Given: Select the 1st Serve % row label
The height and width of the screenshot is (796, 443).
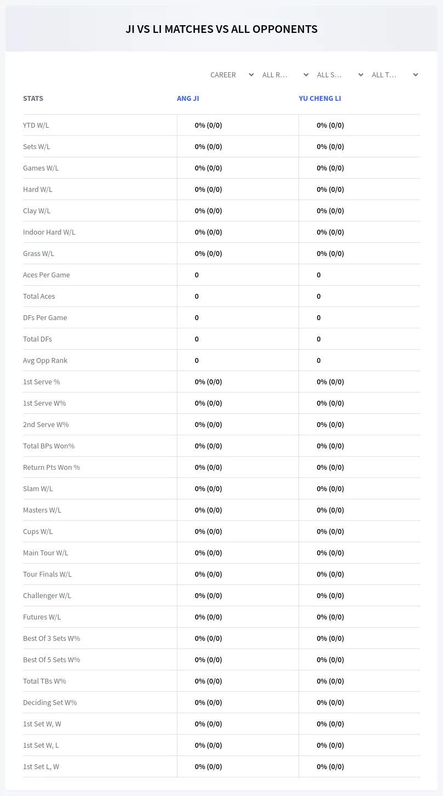Looking at the screenshot, I should (x=42, y=382).
